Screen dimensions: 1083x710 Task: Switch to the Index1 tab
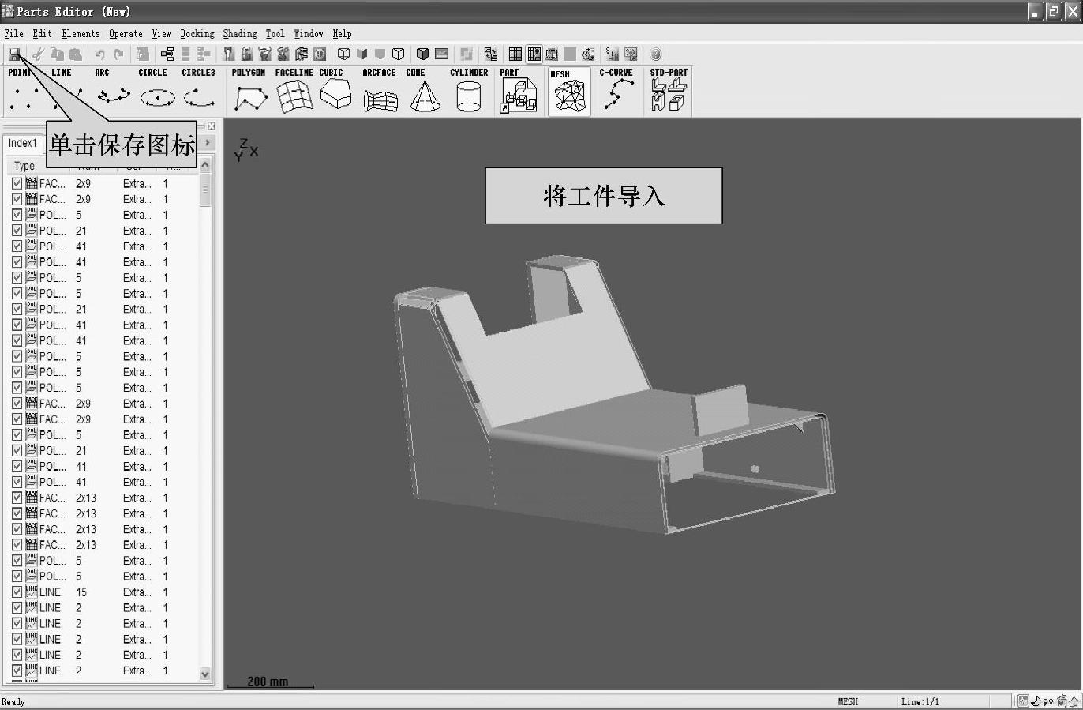click(x=23, y=143)
